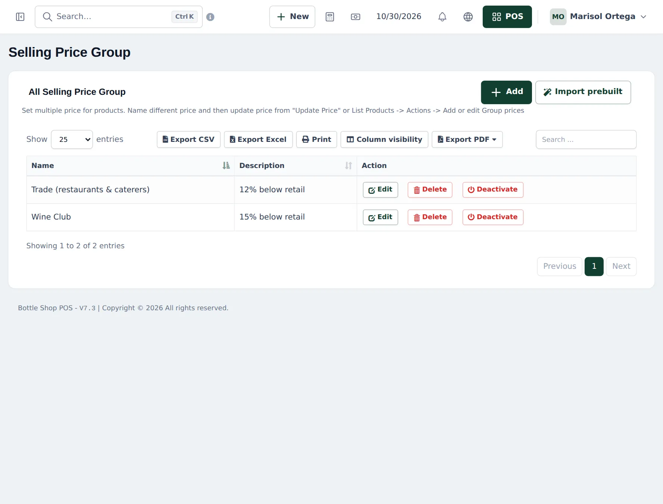Export the table as CSV

tap(189, 140)
